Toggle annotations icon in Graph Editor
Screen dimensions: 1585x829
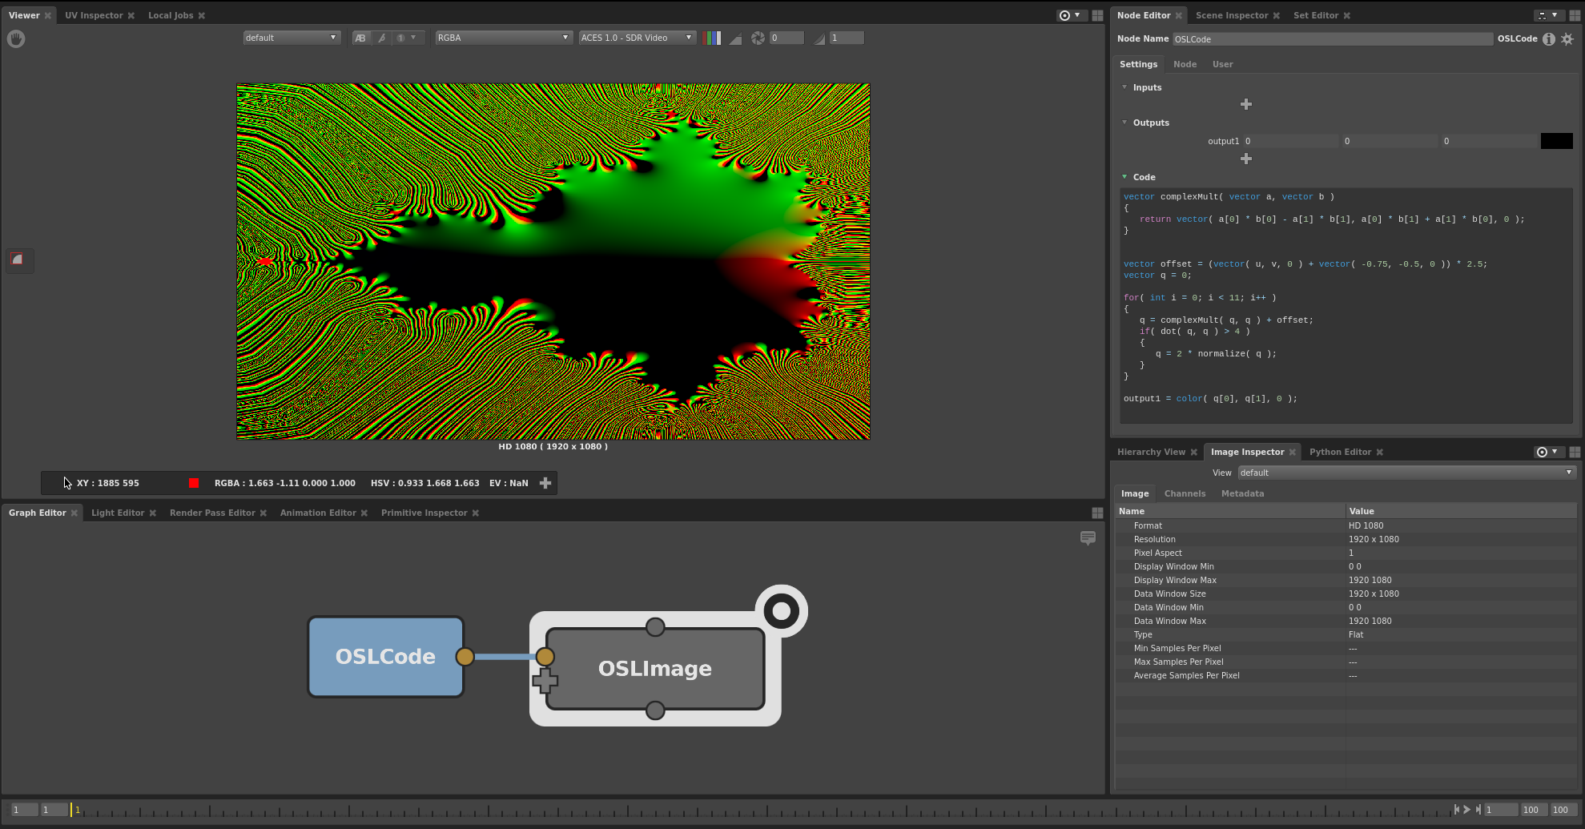1088,538
